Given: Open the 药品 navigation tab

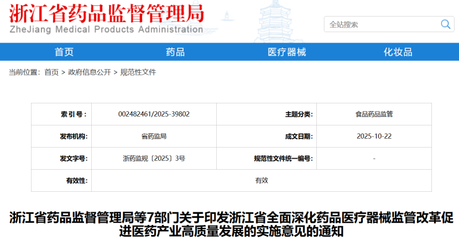Looking at the screenshot, I should (x=175, y=52).
